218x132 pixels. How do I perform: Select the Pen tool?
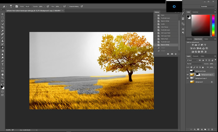point(2,61)
